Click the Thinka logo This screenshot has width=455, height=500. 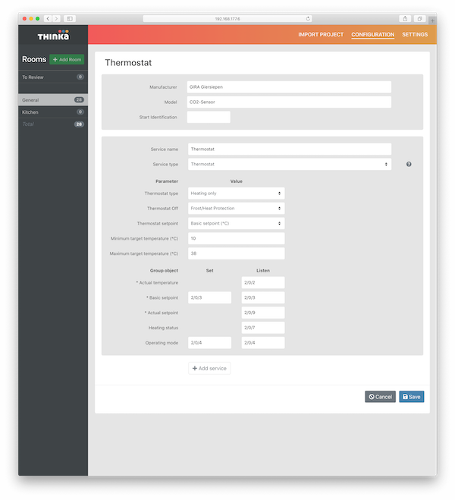pos(53,35)
